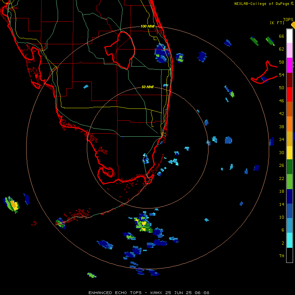Click legend value "62"
This screenshot has width=295, height=295.
click(x=282, y=49)
